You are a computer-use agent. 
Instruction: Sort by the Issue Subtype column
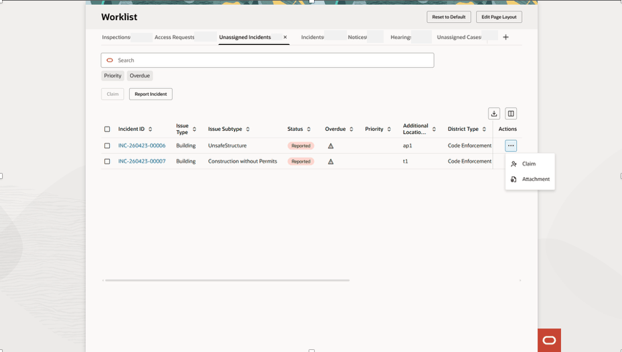pos(248,129)
